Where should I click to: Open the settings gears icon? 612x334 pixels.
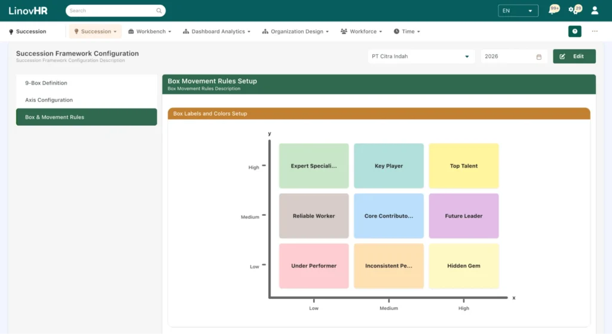(574, 10)
